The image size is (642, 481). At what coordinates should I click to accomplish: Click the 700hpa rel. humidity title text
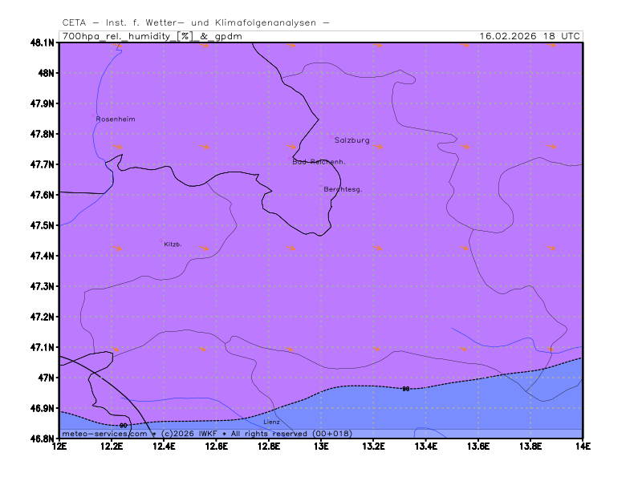pos(152,36)
